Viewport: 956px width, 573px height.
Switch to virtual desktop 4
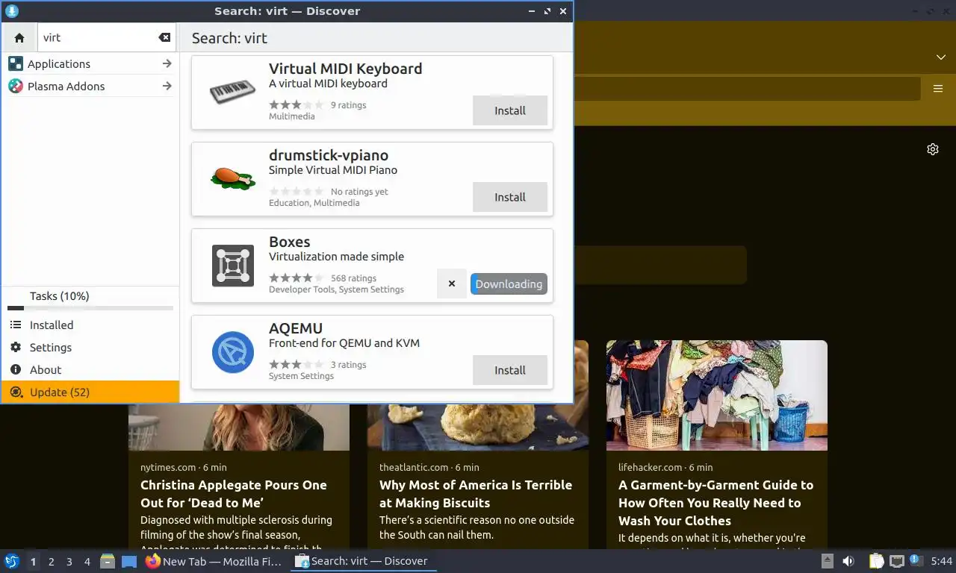tap(87, 562)
